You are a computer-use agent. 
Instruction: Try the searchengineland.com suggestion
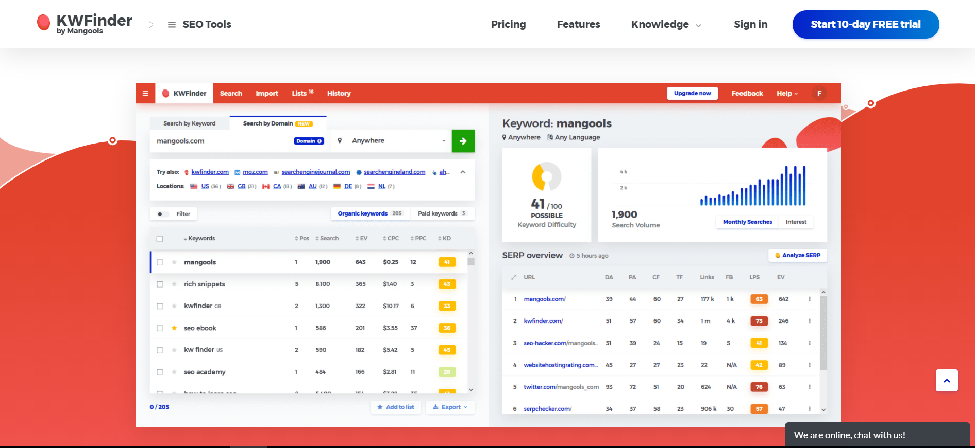(394, 172)
